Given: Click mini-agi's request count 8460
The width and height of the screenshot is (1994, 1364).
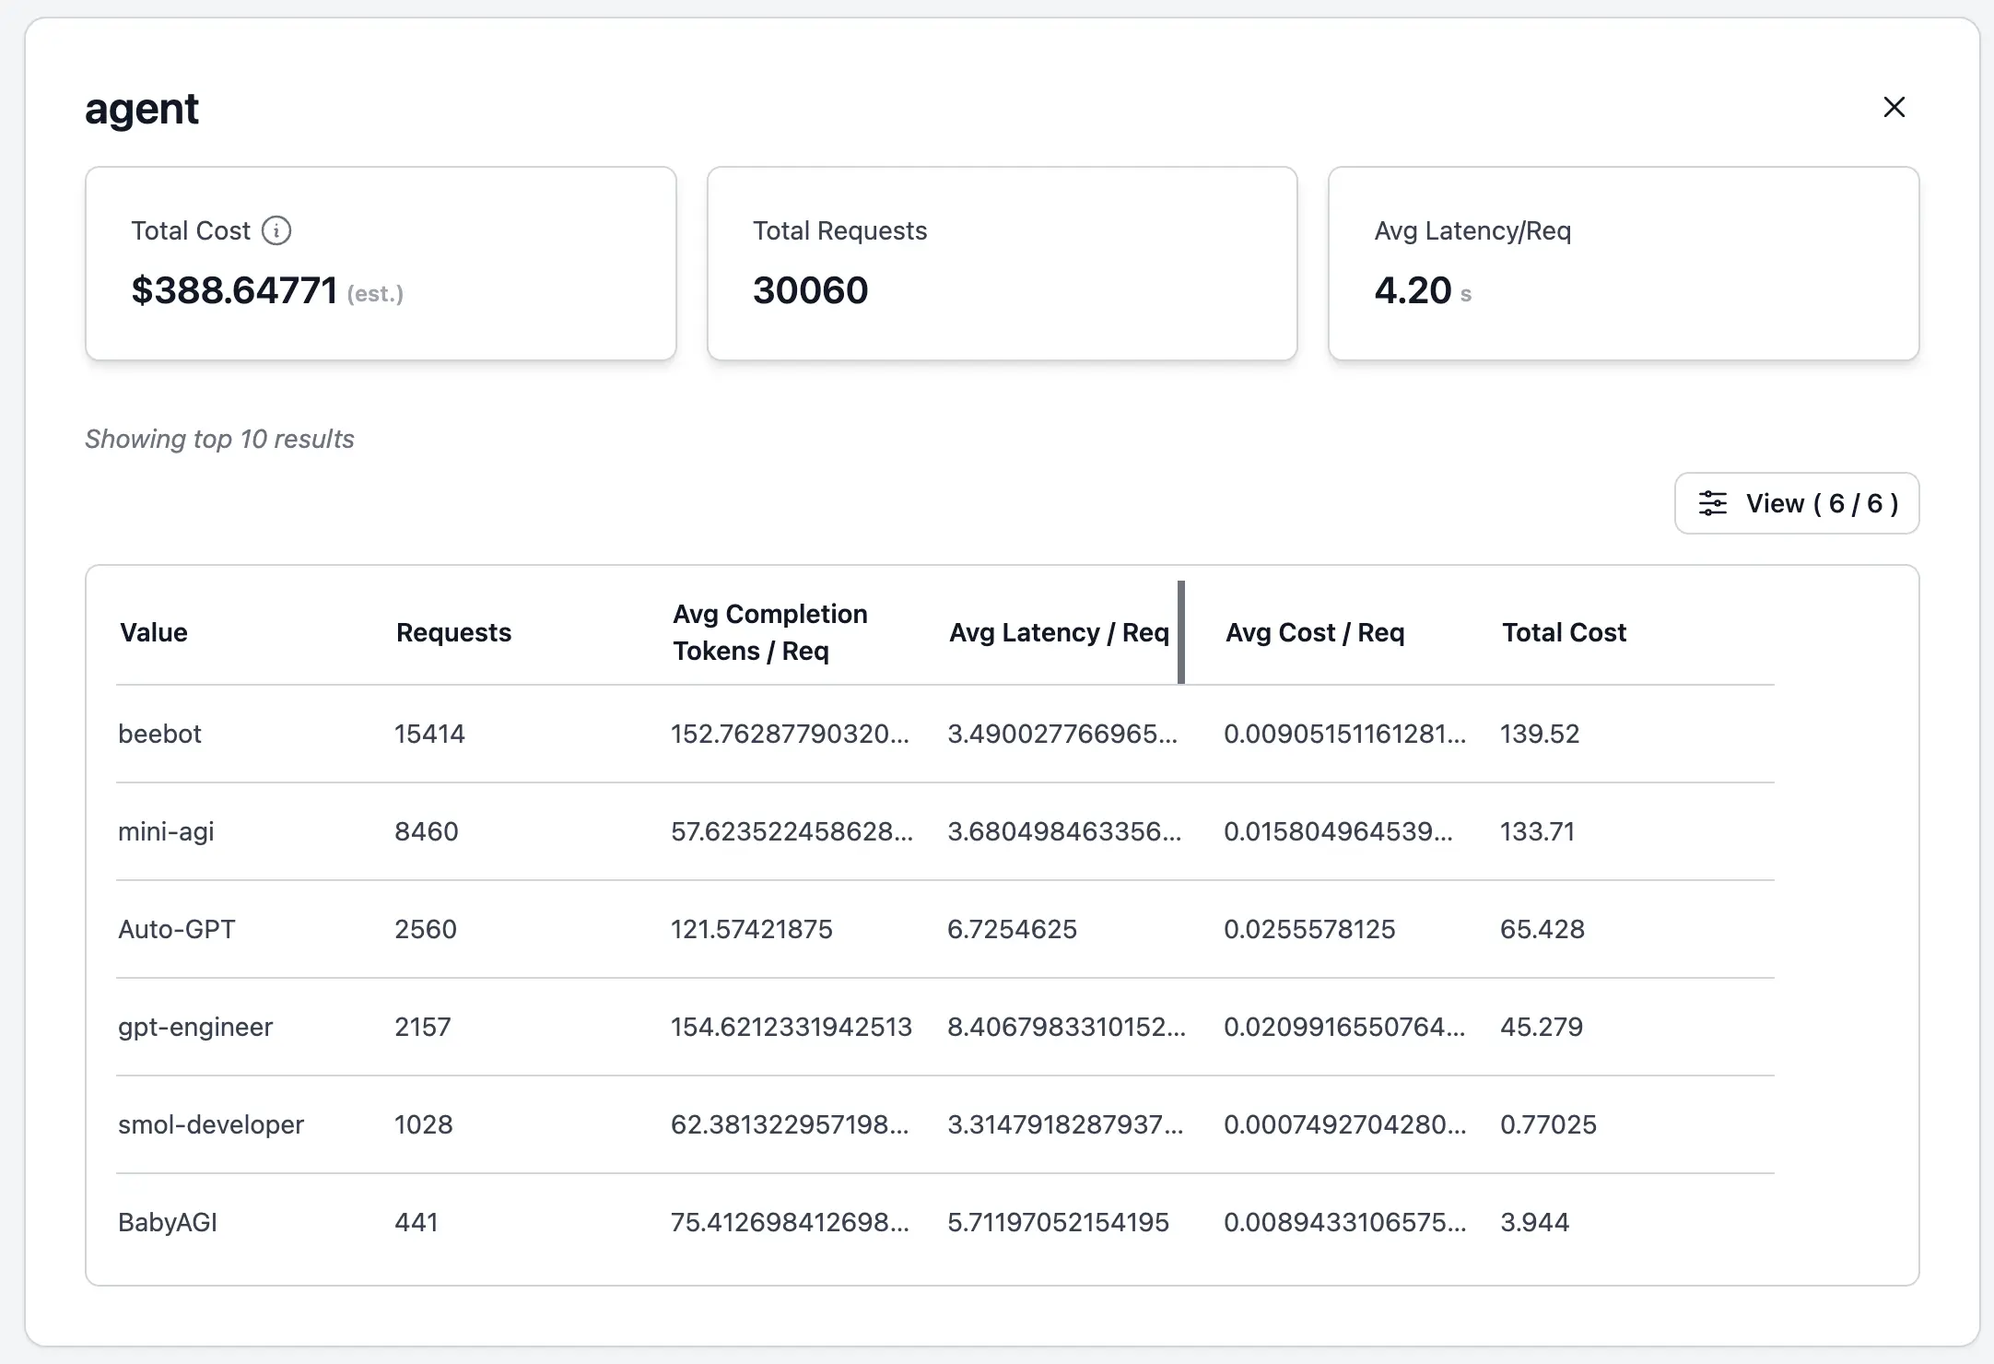Looking at the screenshot, I should pos(427,831).
